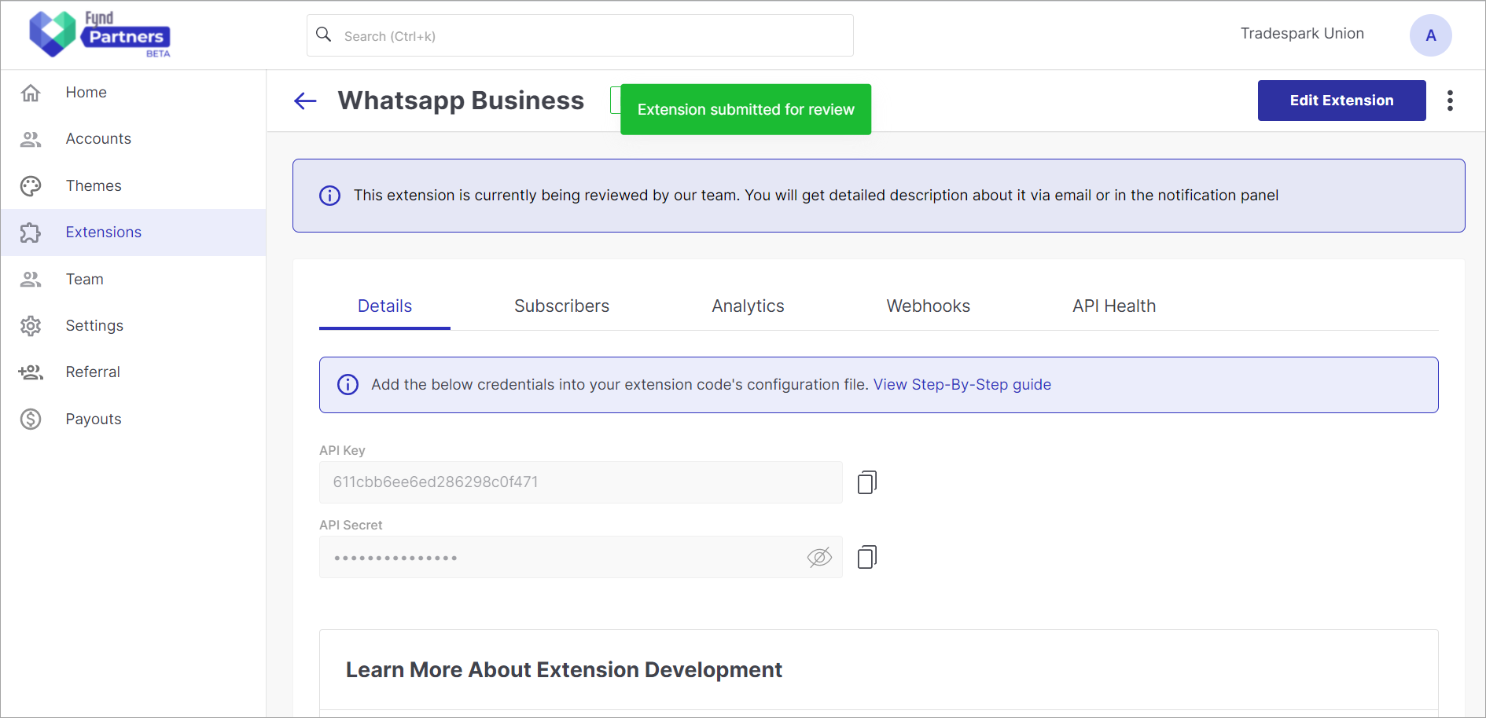This screenshot has height=718, width=1486.
Task: Open the Analytics tab
Action: (x=748, y=306)
